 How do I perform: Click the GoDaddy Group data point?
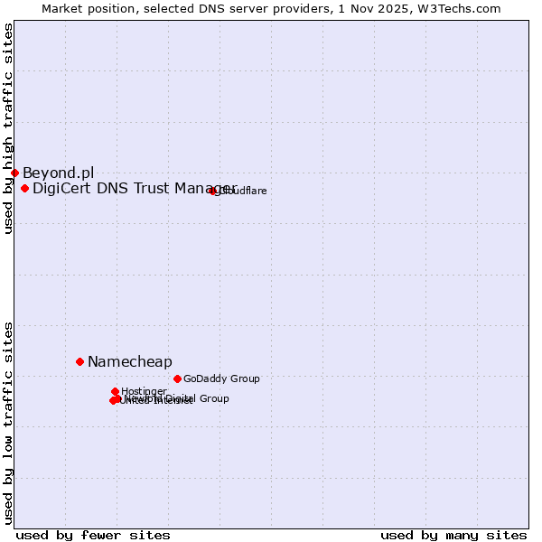(177, 378)
